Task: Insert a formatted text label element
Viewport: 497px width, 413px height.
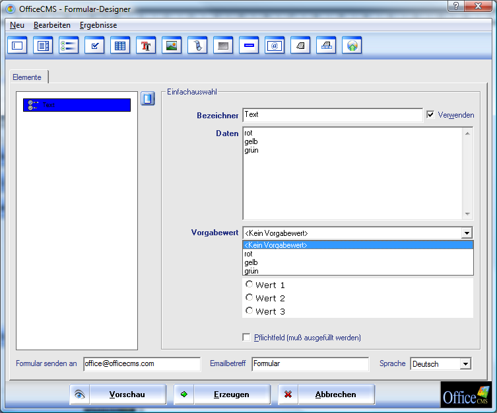Action: [x=146, y=46]
